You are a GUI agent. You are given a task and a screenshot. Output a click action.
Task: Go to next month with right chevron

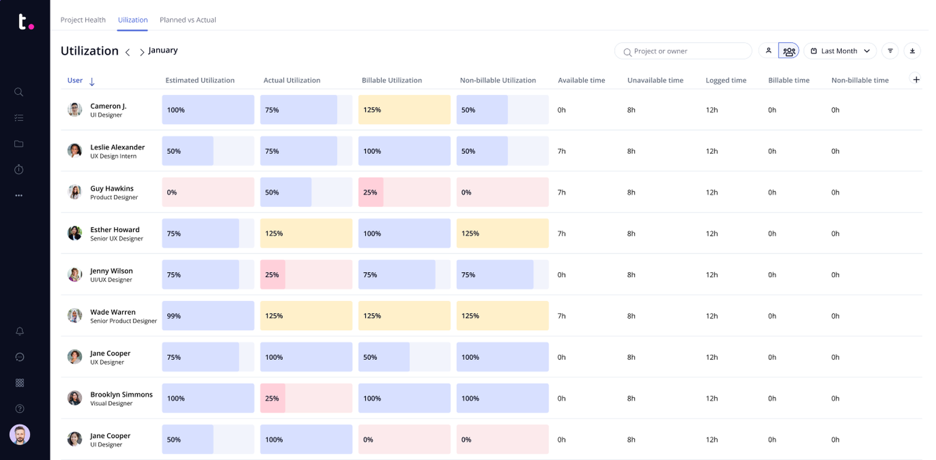pos(142,52)
